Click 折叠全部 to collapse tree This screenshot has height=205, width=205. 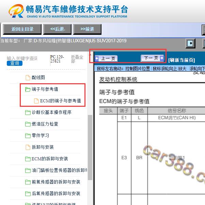coord(77,59)
